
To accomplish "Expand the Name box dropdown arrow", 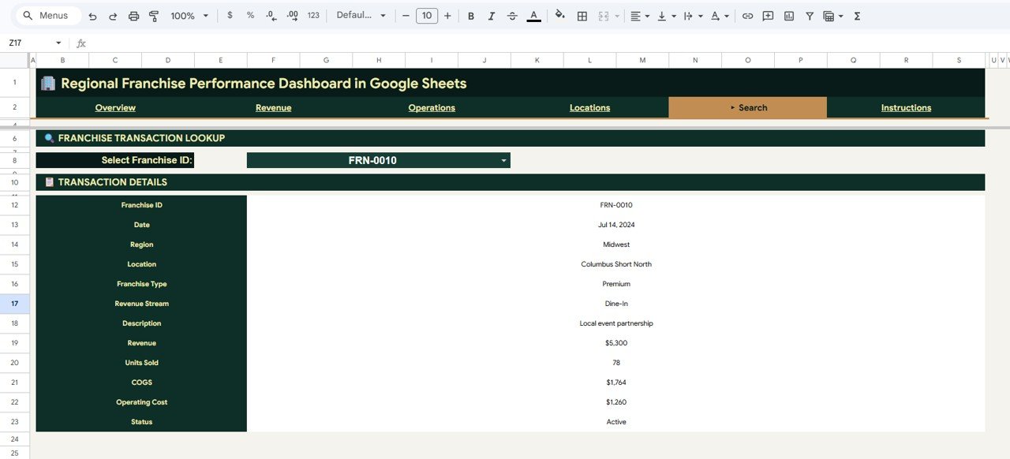I will 58,43.
